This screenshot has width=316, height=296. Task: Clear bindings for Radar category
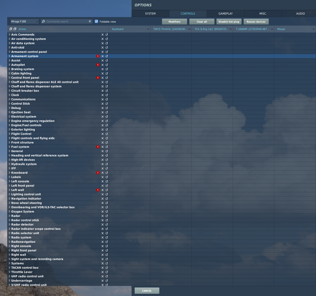[102, 216]
